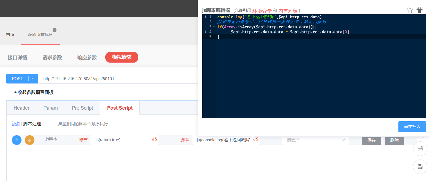Open the 请选择 dropdown
The image size is (429, 181).
click(315, 140)
